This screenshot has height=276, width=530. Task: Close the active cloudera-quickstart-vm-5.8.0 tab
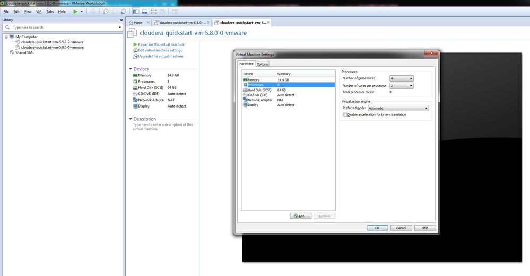click(x=268, y=23)
